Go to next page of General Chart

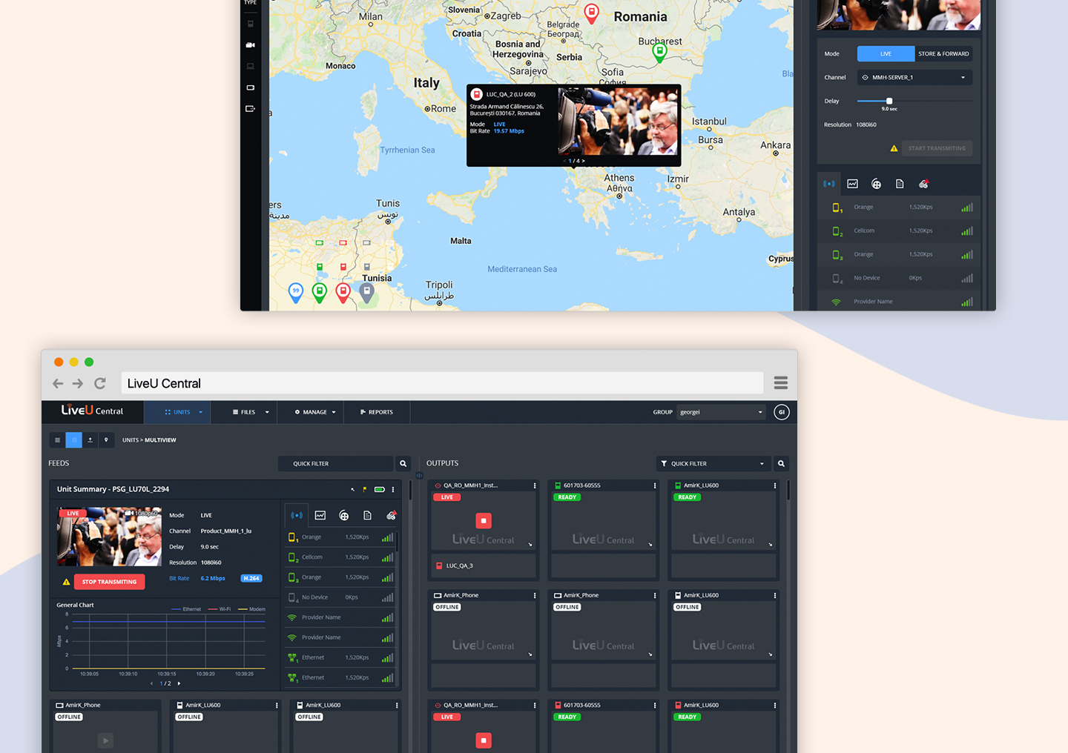pyautogui.click(x=179, y=683)
